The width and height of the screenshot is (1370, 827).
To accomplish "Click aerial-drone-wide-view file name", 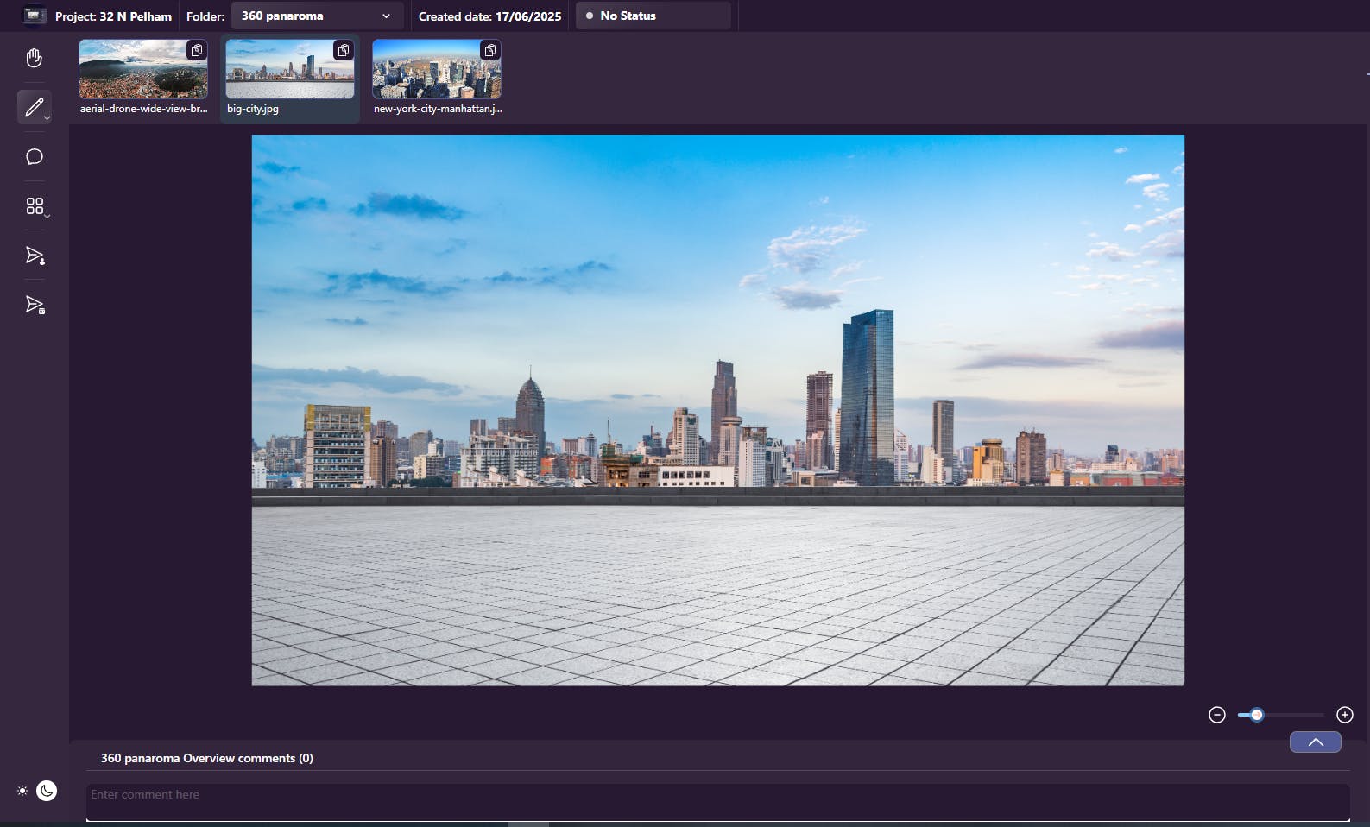I will [x=144, y=109].
